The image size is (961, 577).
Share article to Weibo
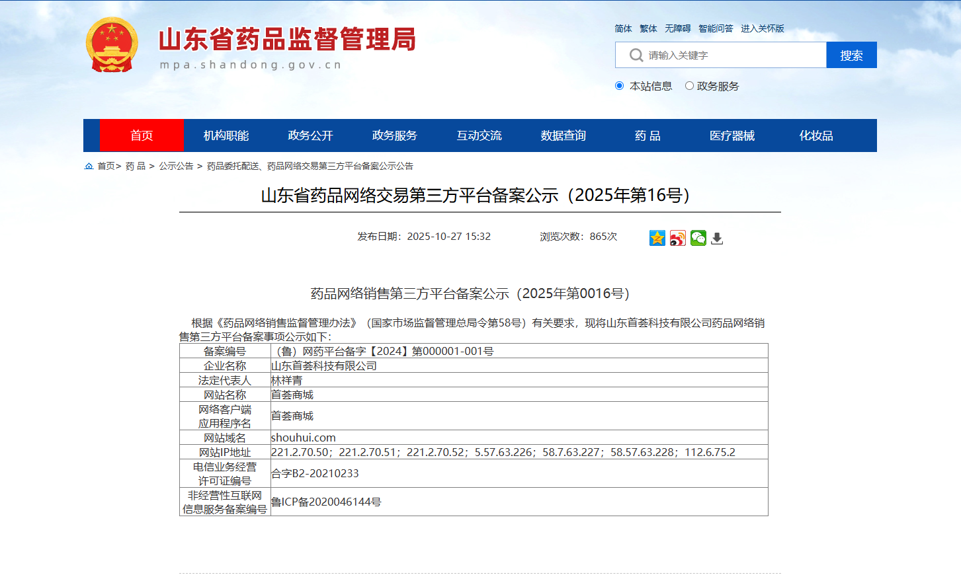pos(677,238)
